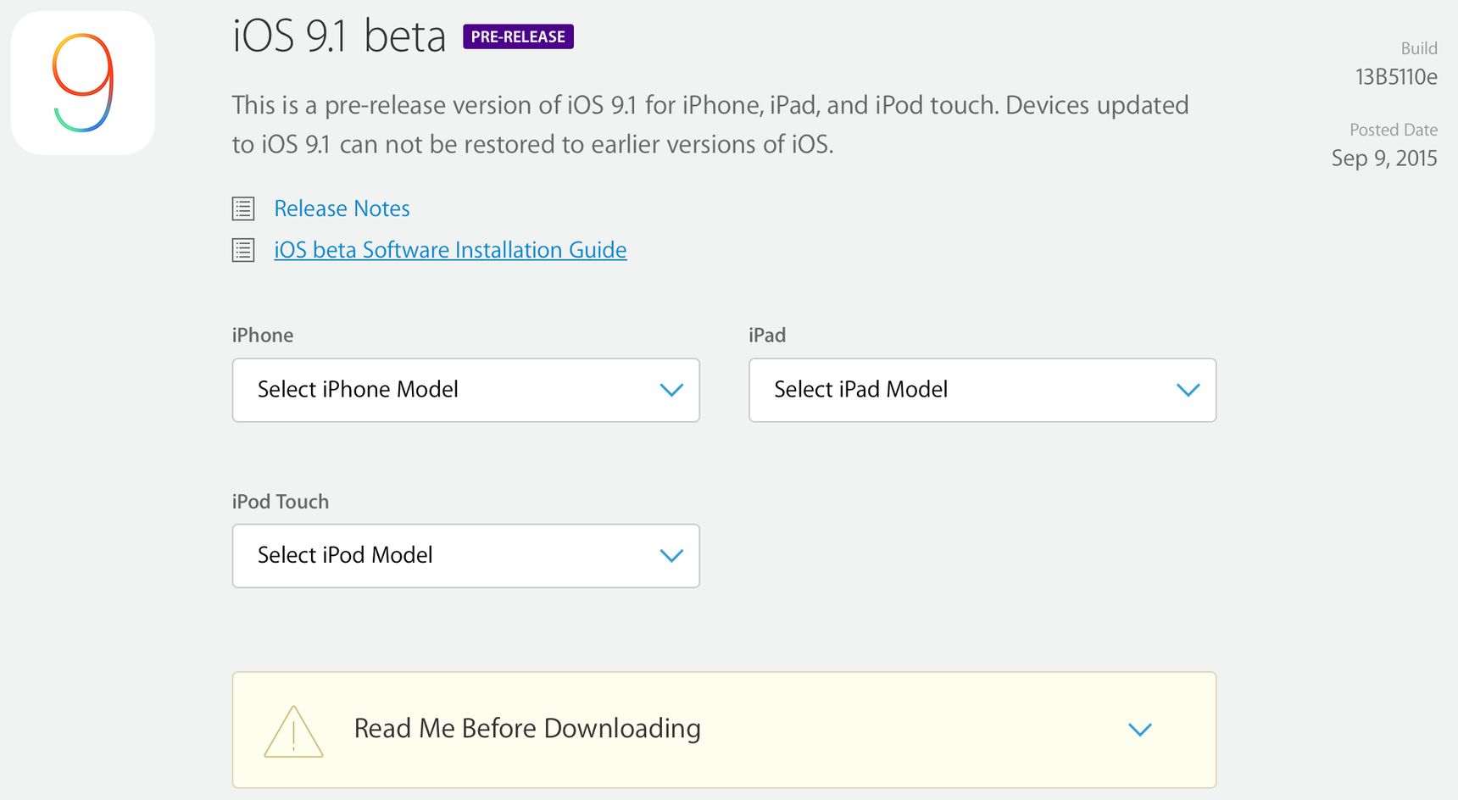Click the document icon beside Release Notes
This screenshot has width=1458, height=800.
click(x=243, y=208)
